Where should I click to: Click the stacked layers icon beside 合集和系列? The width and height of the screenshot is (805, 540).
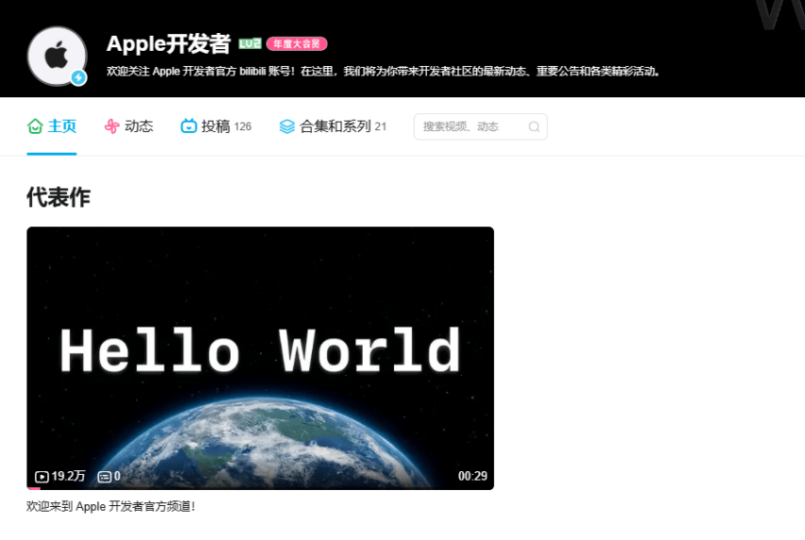[x=287, y=126]
